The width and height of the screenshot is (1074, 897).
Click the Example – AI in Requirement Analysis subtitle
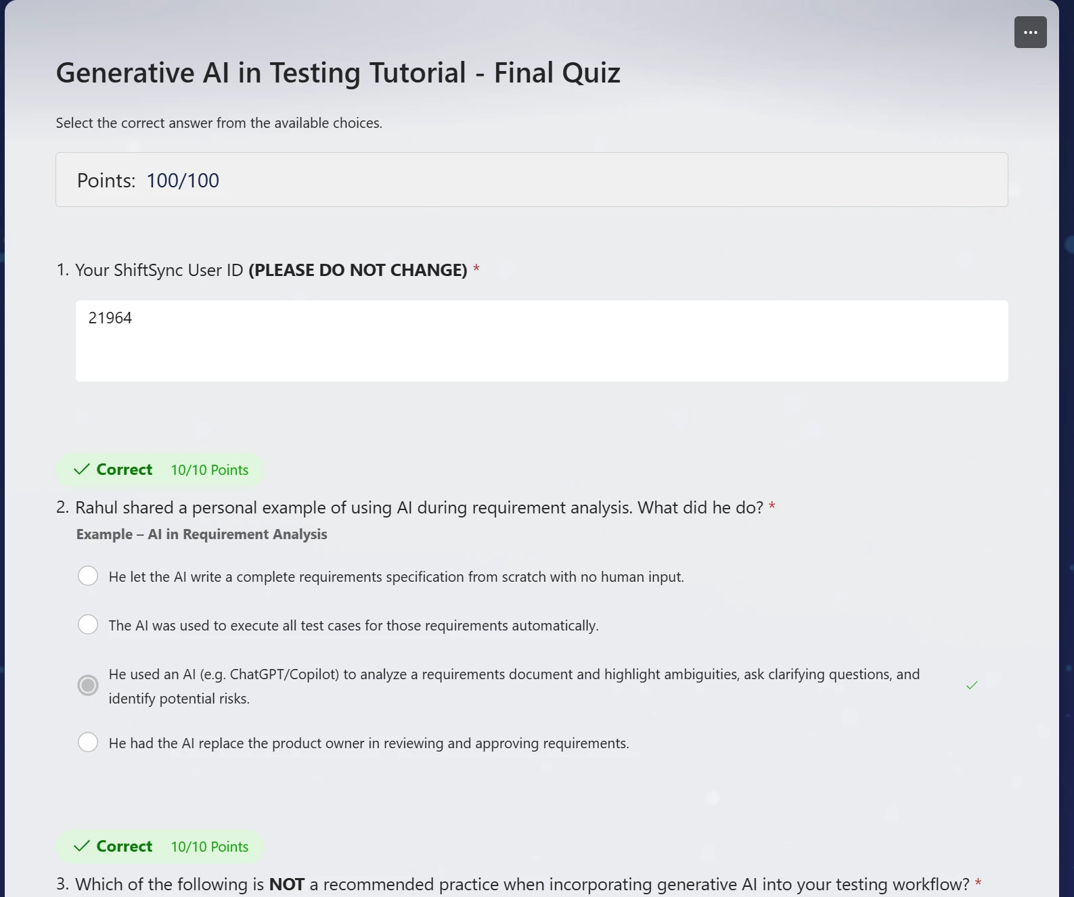pyautogui.click(x=202, y=534)
